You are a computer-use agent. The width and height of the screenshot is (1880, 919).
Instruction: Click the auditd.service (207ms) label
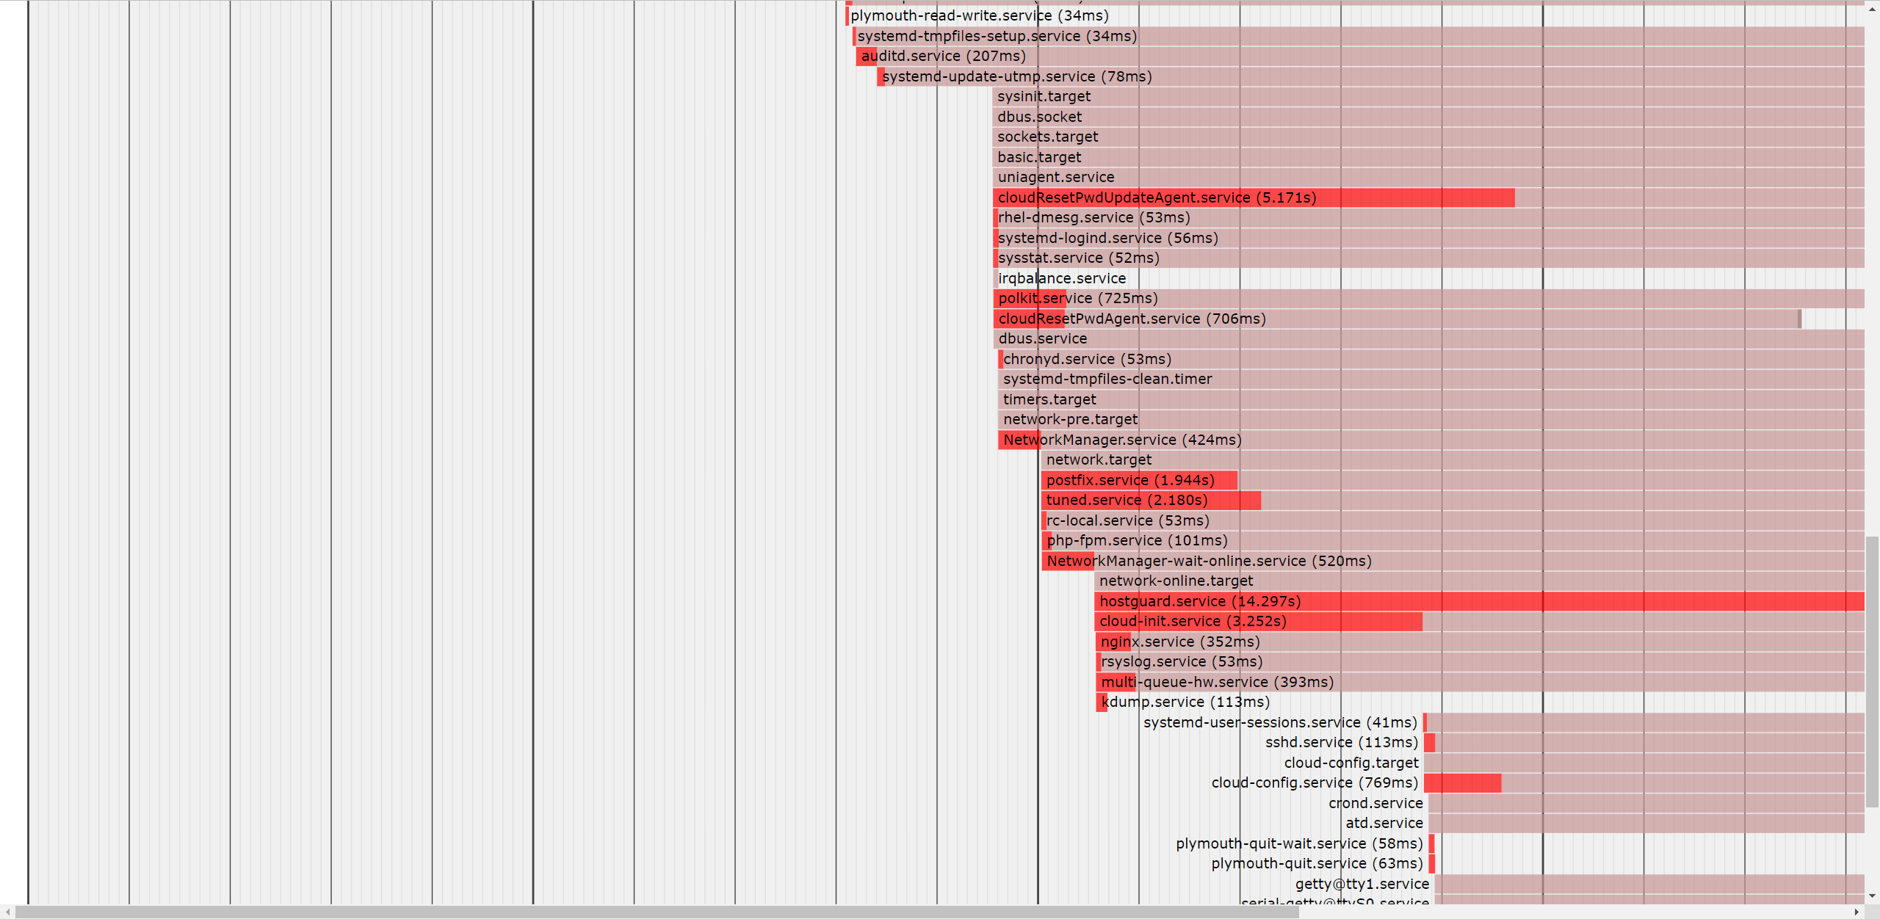pyautogui.click(x=943, y=57)
